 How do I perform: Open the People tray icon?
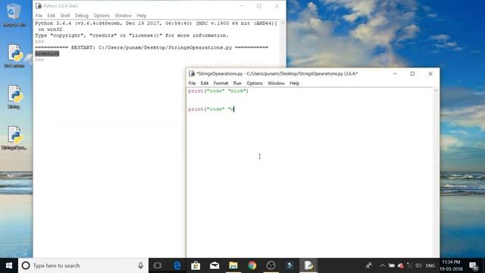coord(369,265)
